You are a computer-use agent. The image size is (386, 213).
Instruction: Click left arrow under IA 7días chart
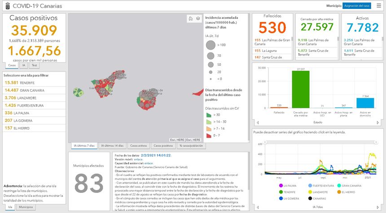pyautogui.click(x=258, y=208)
